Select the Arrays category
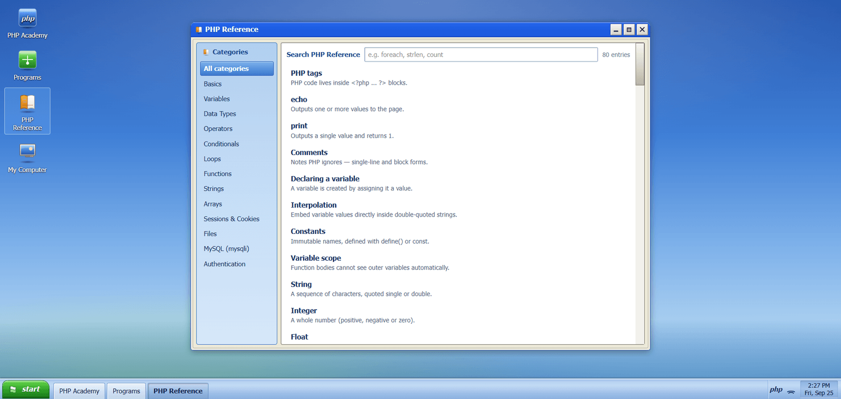Screen dimensions: 841x399 [x=237, y=203]
